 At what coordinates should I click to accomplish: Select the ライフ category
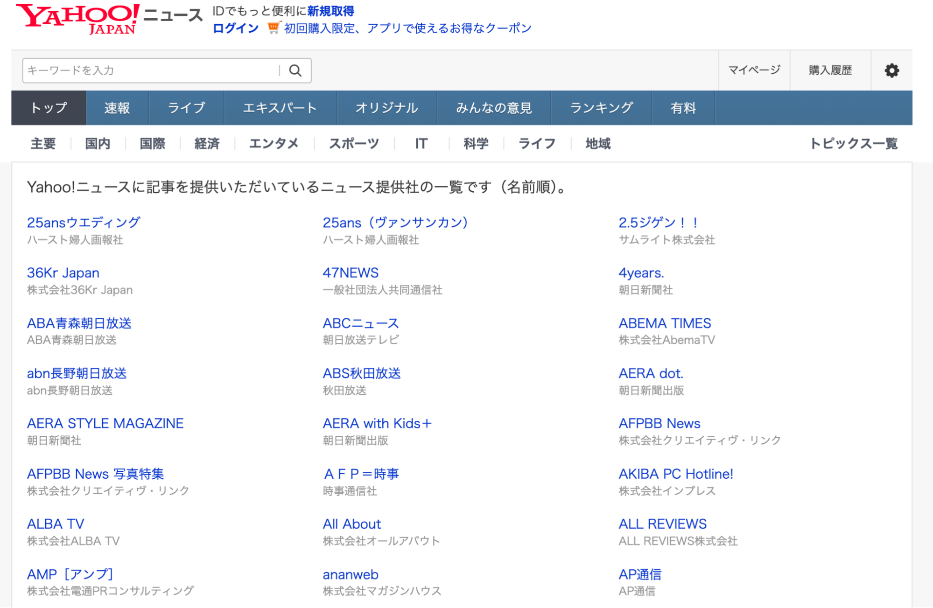tap(537, 143)
